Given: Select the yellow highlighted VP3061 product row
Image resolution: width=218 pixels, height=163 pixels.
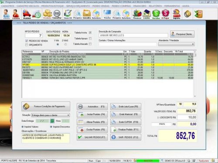Looking at the screenshot, I should (108, 65).
